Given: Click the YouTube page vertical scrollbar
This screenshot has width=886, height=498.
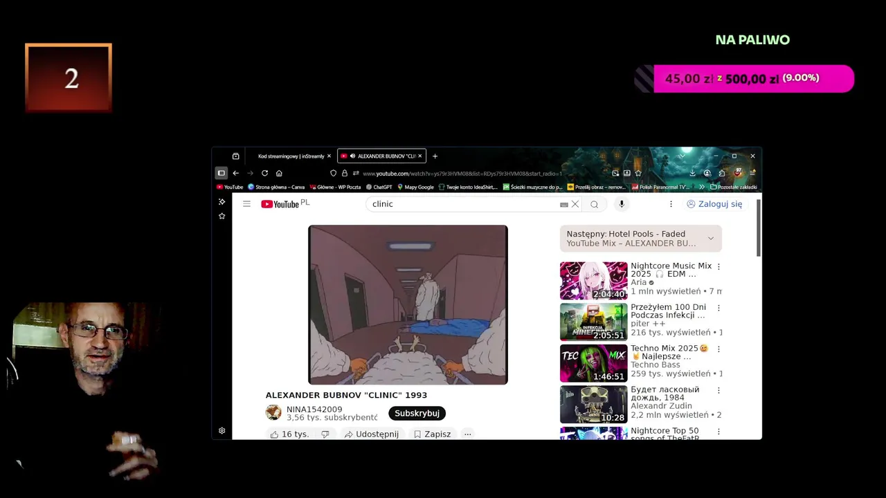Looking at the screenshot, I should point(759,228).
